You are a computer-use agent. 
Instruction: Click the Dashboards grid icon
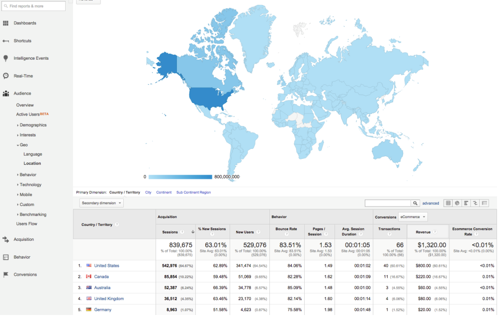[6, 23]
